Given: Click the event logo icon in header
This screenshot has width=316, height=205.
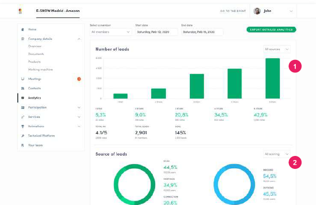Looking at the screenshot, I should [x=20, y=11].
